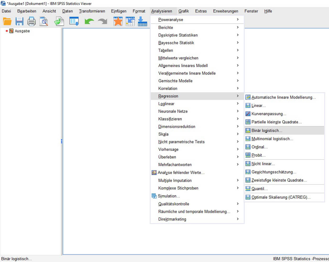The height and width of the screenshot is (262, 329).
Task: Select Binär logistisch regression
Action: click(267, 130)
